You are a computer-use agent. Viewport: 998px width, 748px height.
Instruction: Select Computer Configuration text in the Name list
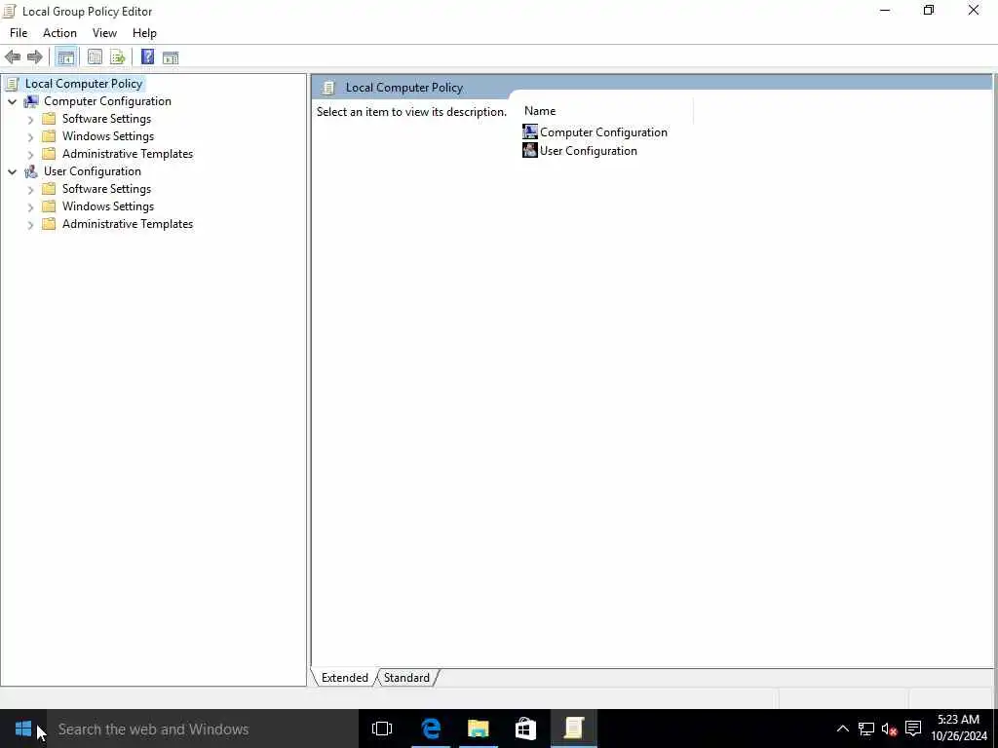pos(603,132)
